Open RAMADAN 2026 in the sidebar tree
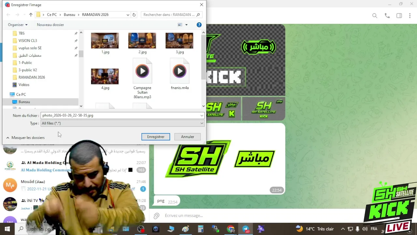This screenshot has width=417, height=235. point(32,77)
